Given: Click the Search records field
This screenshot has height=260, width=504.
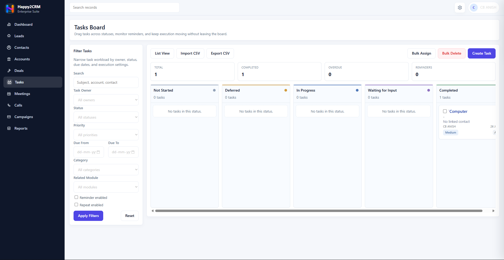Looking at the screenshot, I should (x=124, y=7).
